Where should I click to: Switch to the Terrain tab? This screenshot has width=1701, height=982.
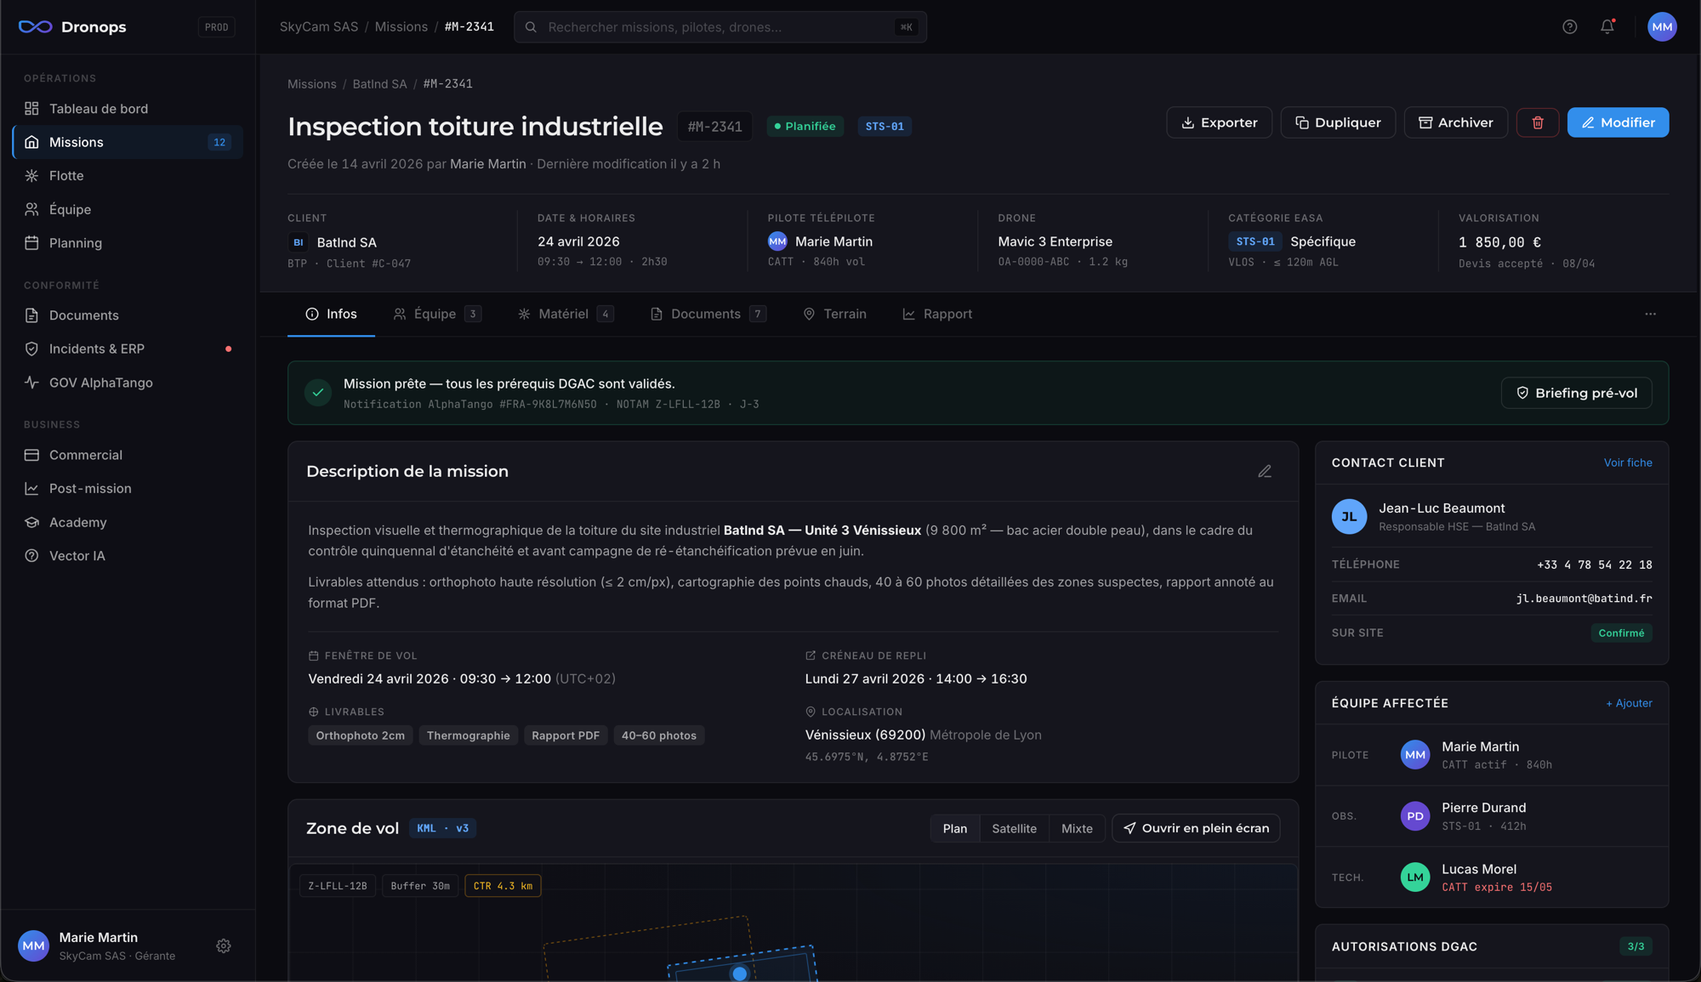[x=834, y=315]
